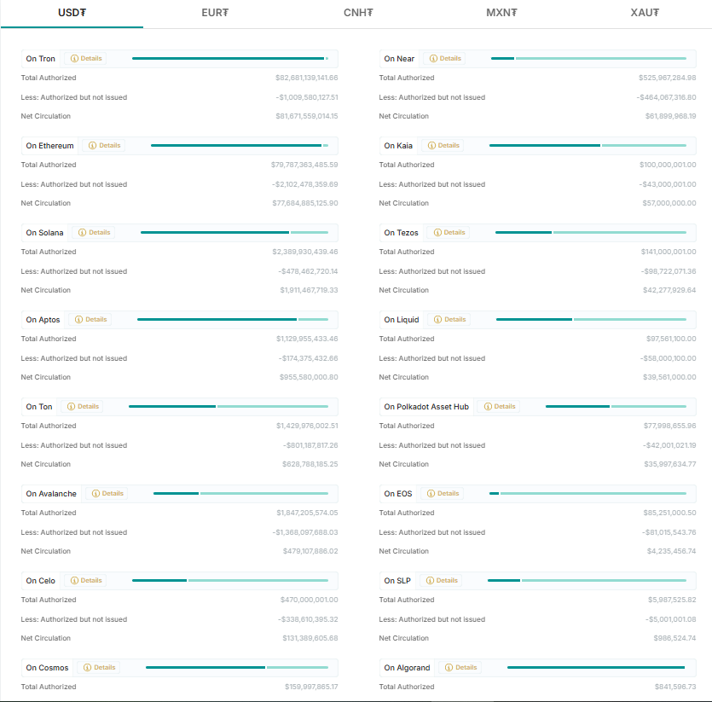Click the info icon beside On Ethereum
Screen dimensions: 712x702
pos(93,146)
